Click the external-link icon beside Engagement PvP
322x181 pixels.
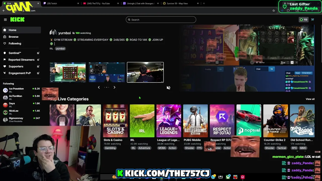pos(38,73)
